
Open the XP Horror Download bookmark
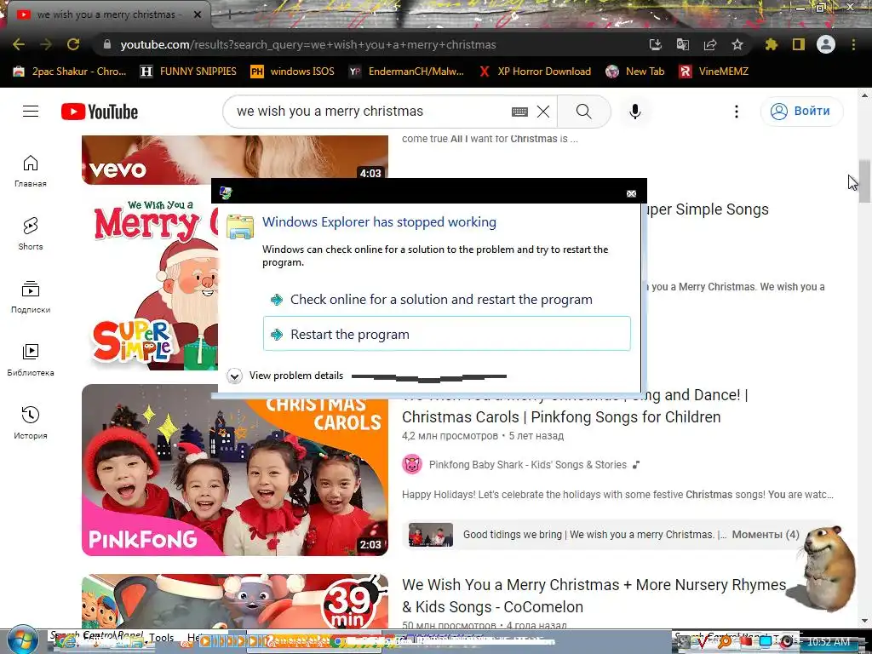[535, 72]
